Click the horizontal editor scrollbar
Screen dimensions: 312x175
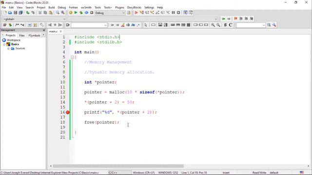(118, 166)
